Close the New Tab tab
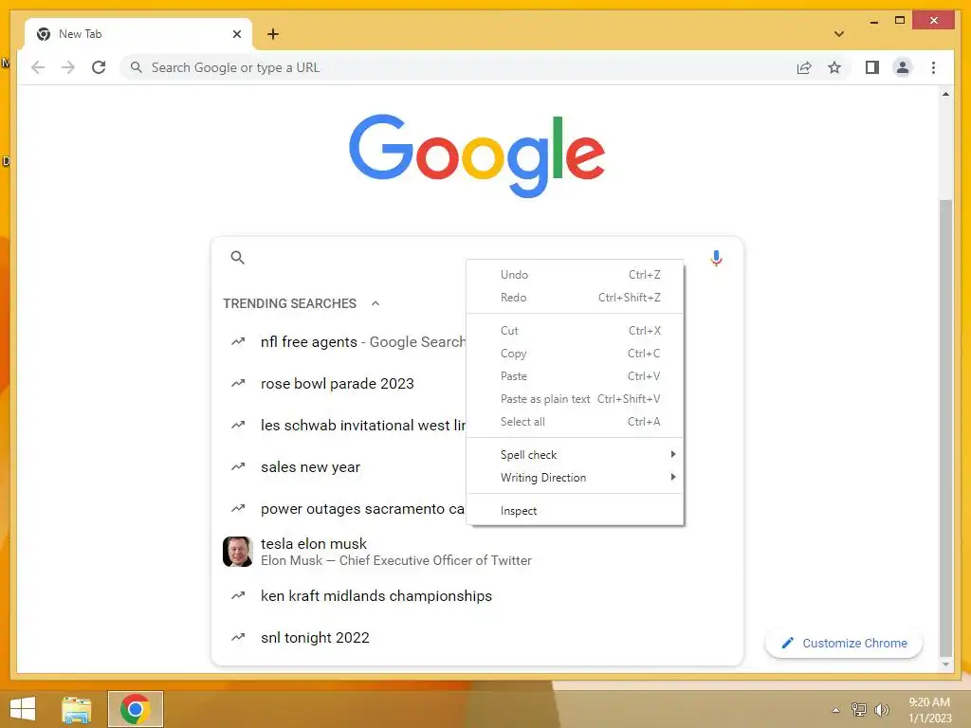Screen dimensions: 971x728 [236, 34]
